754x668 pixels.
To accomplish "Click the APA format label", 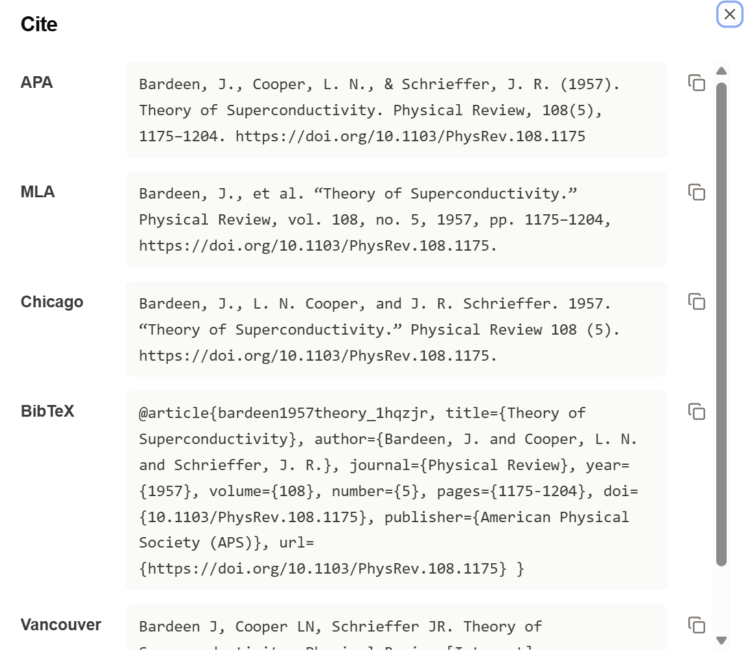I will point(37,83).
